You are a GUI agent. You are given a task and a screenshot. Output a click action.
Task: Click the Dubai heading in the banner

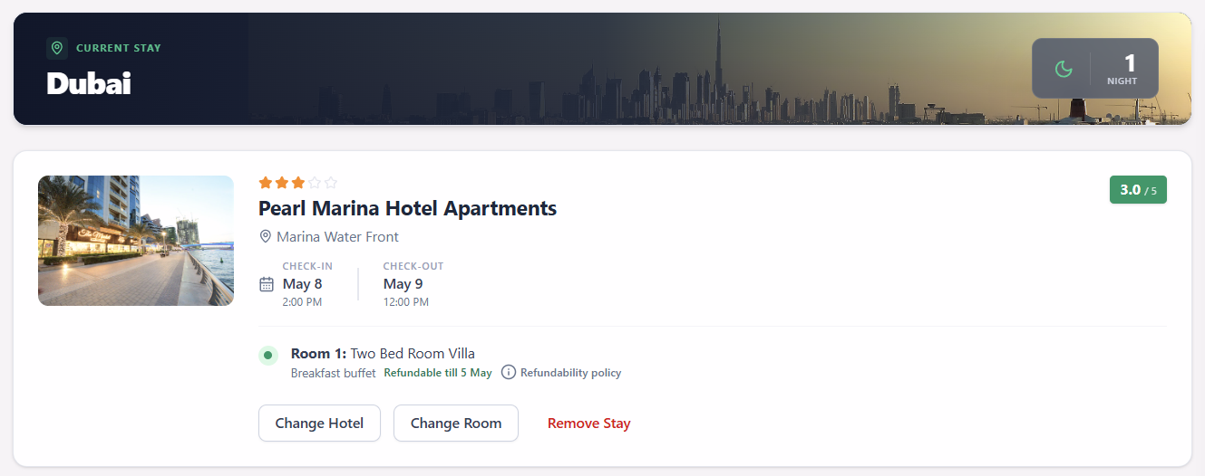click(x=89, y=83)
